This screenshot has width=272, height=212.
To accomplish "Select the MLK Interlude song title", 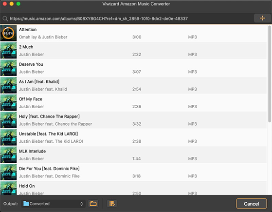I will click(x=32, y=151).
